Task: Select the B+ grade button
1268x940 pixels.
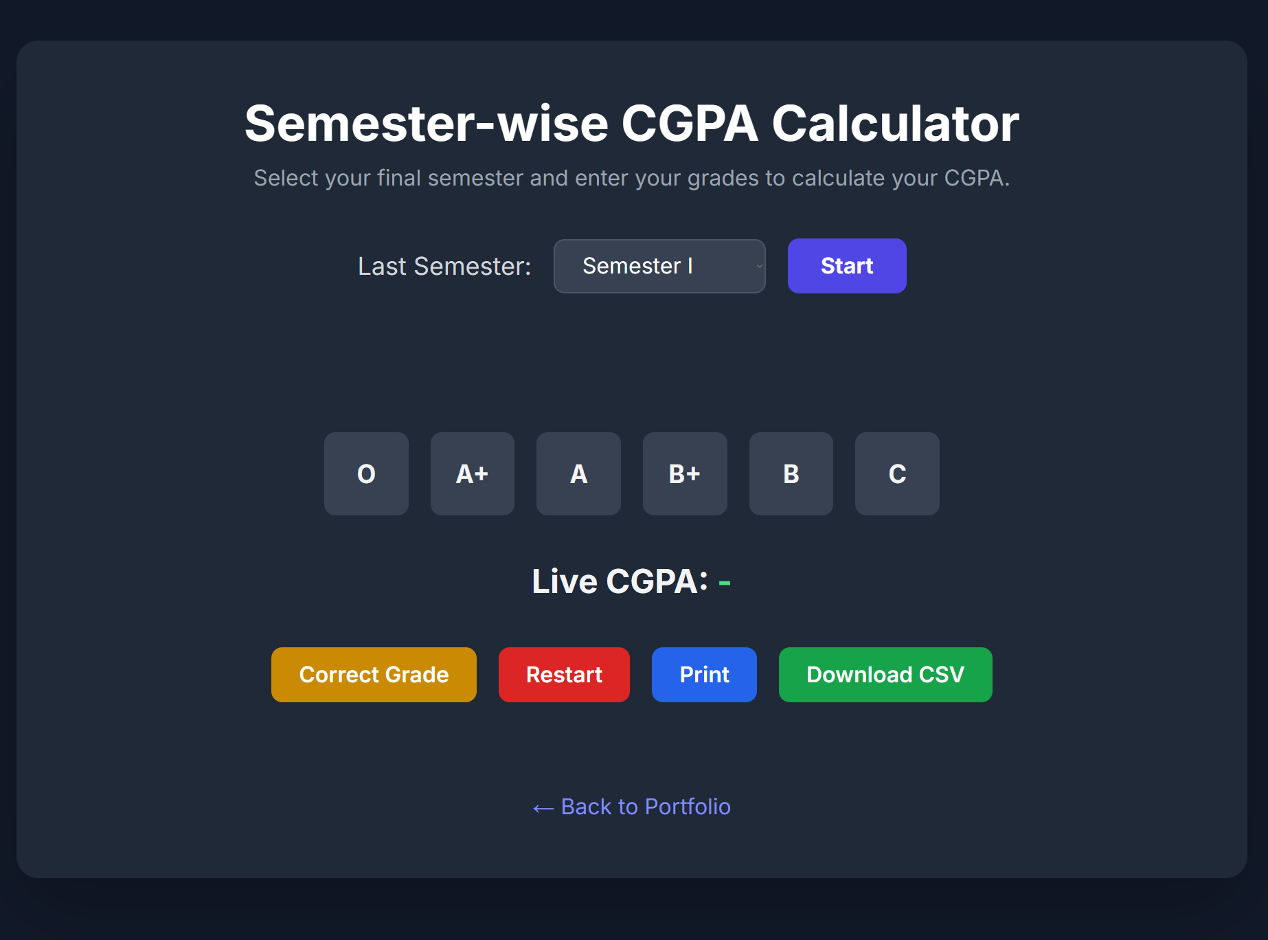Action: pyautogui.click(x=685, y=473)
